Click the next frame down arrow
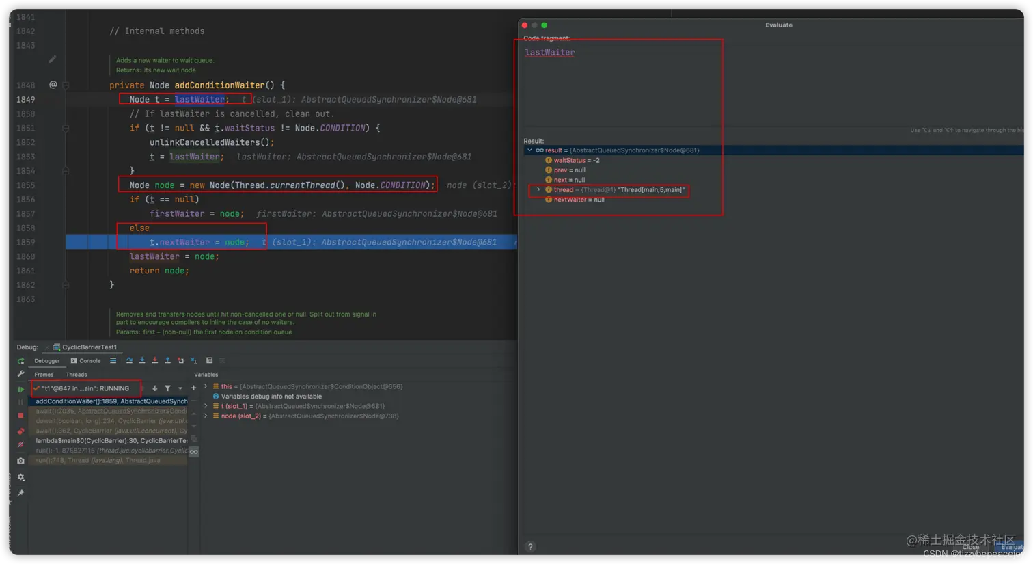 [x=154, y=388]
